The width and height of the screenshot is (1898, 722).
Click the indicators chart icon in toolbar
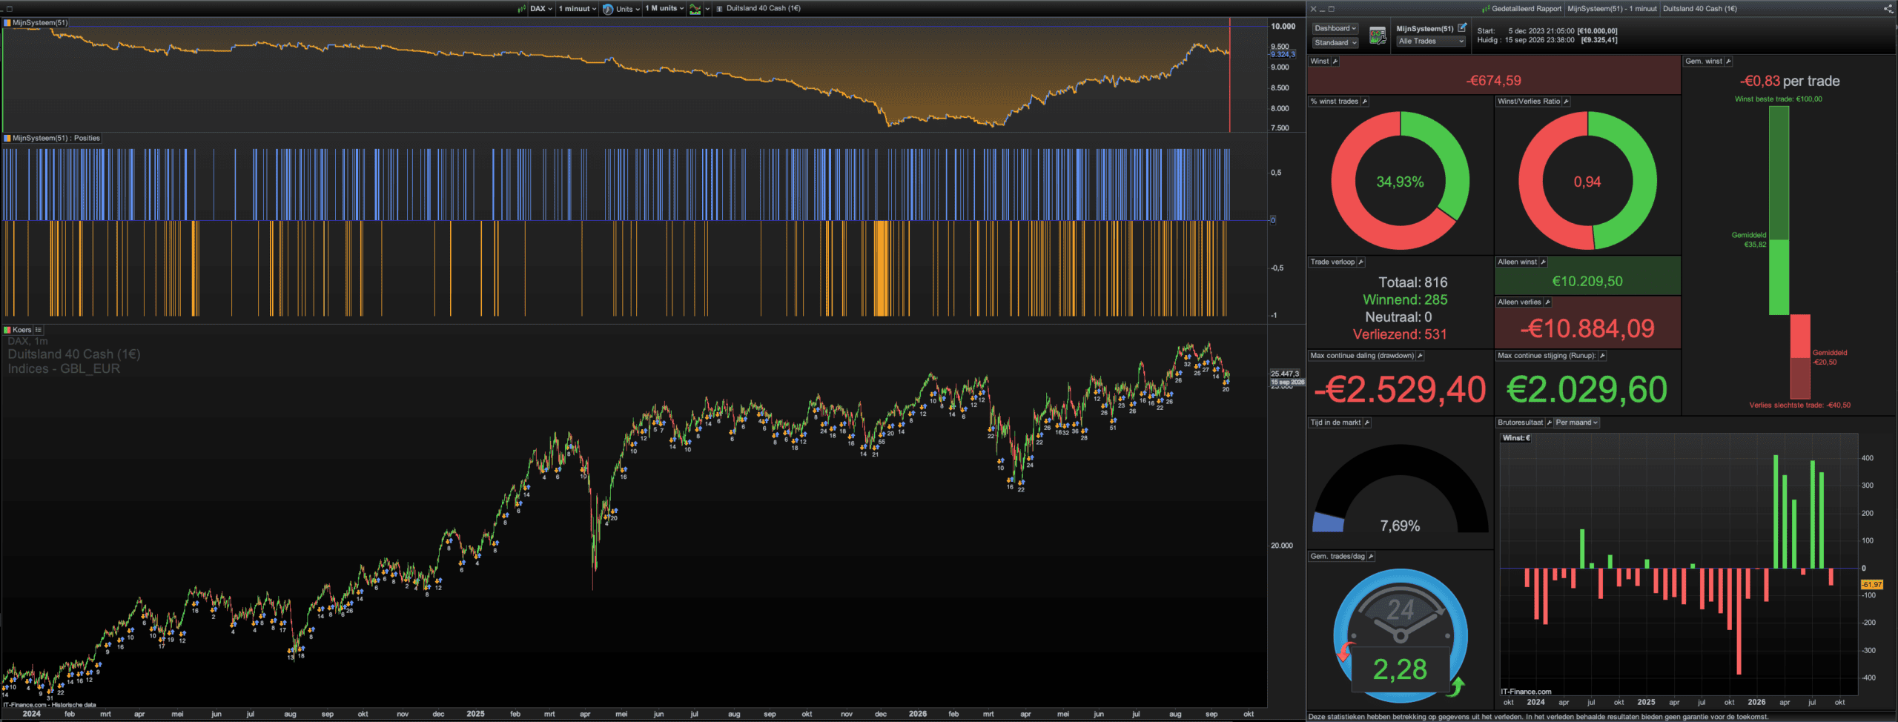695,9
